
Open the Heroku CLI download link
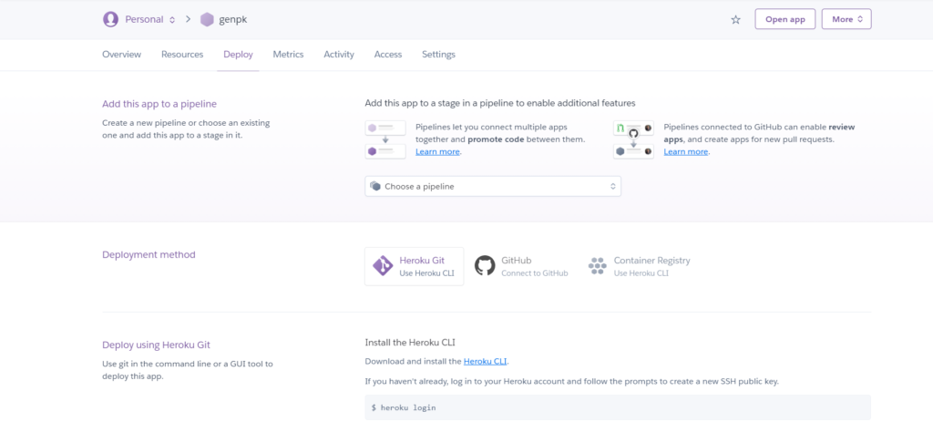tap(485, 361)
